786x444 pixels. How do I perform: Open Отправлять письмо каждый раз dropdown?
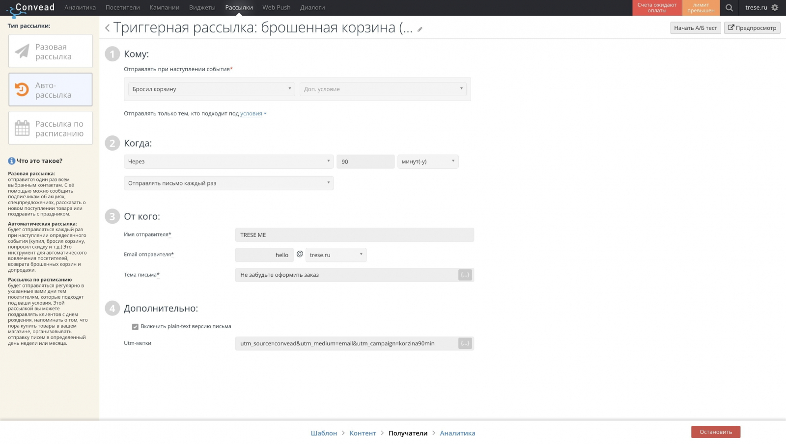(228, 183)
